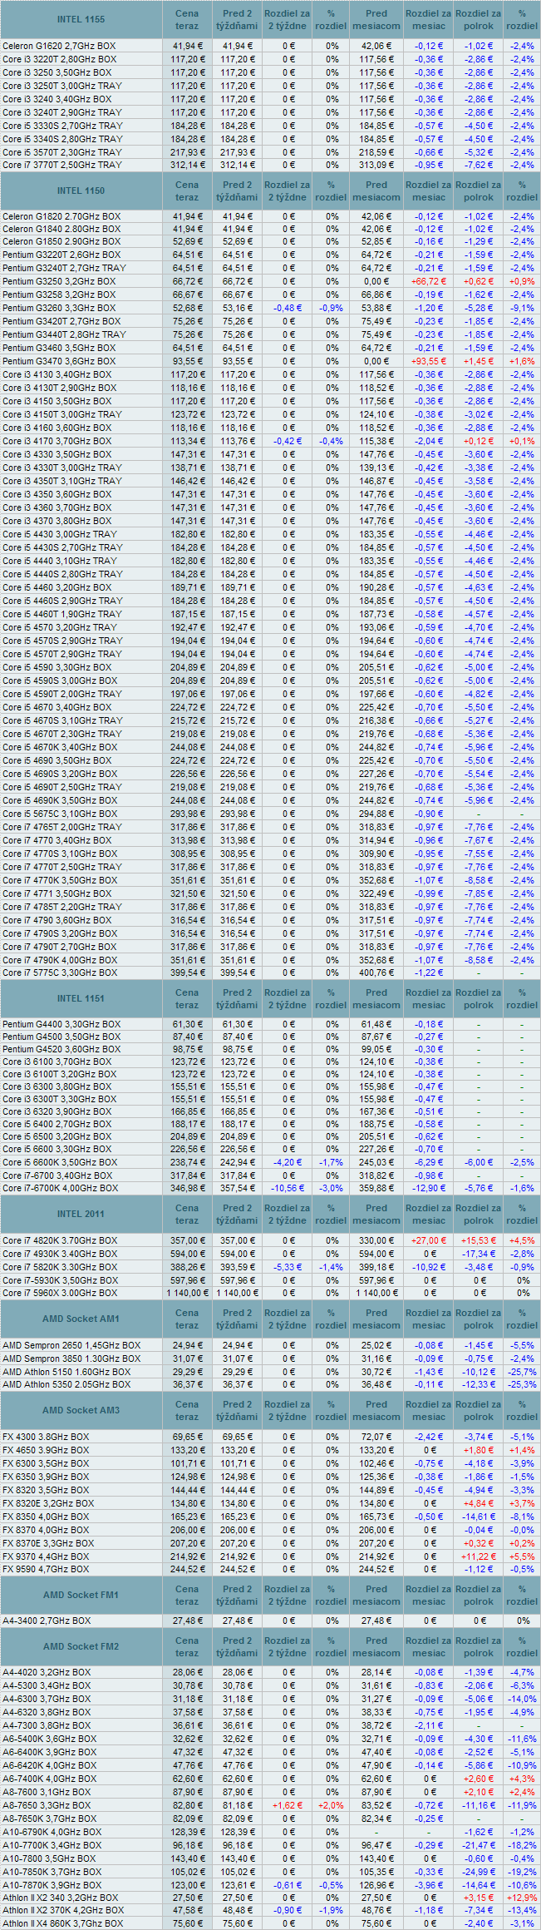Click the +66,72 € monthly difference value
Image resolution: width=541 pixels, height=1930 pixels.
point(429,281)
